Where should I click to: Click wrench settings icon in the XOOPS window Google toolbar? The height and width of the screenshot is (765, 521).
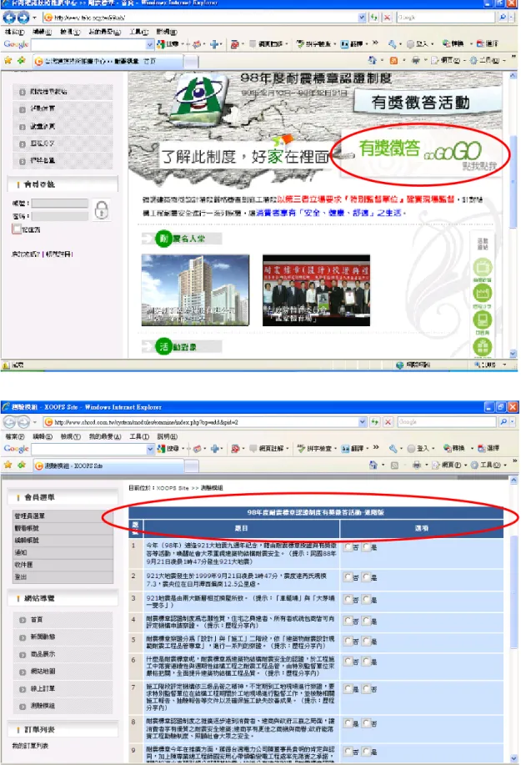[x=393, y=448]
